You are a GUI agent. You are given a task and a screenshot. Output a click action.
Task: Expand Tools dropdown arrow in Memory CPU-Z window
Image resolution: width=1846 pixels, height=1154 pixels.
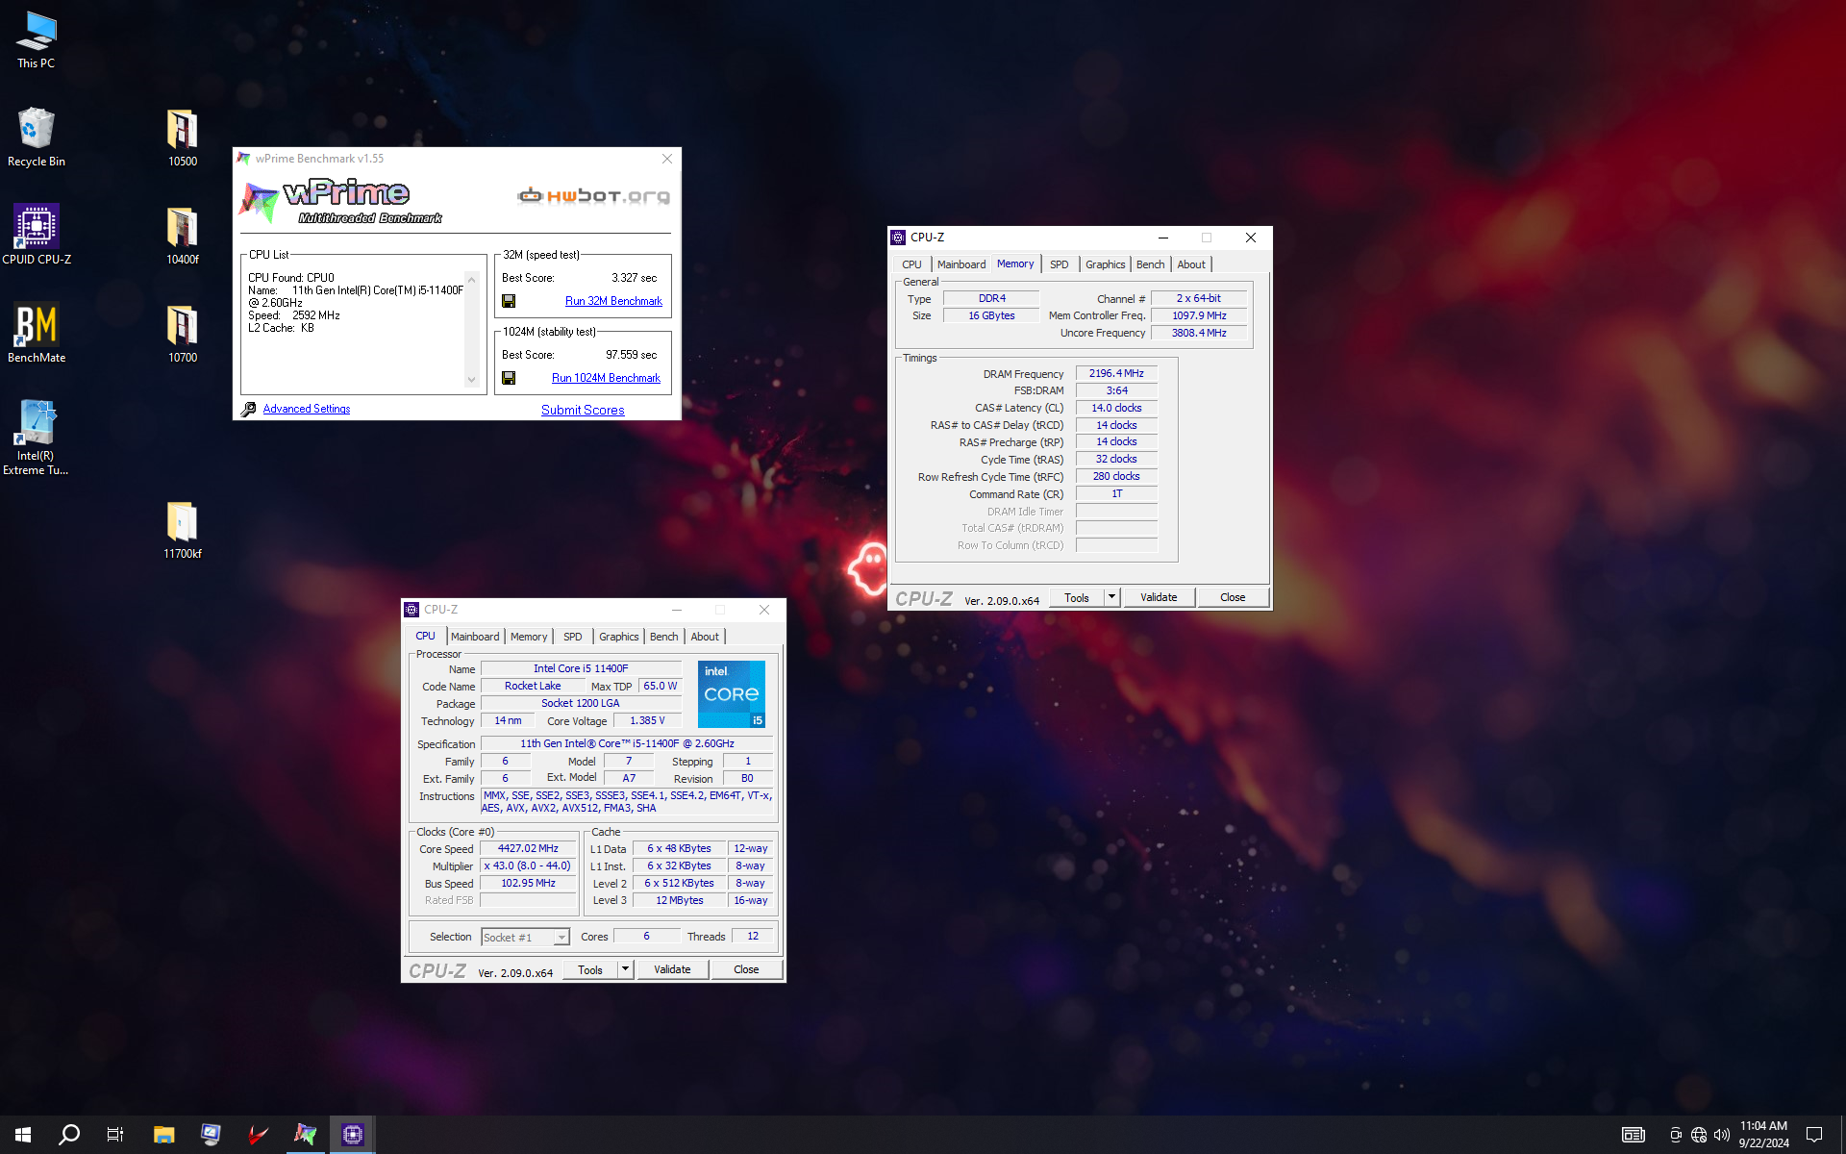point(1112,597)
